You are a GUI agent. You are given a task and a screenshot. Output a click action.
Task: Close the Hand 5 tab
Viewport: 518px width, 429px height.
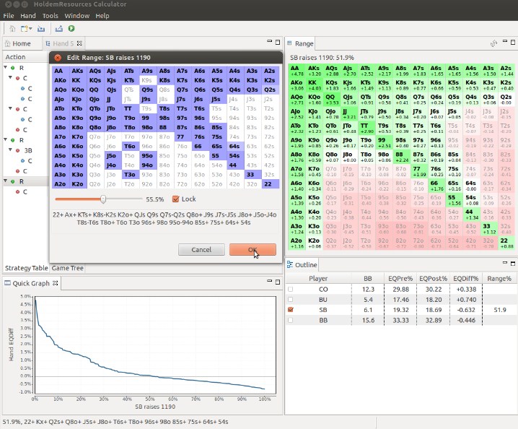(80, 44)
